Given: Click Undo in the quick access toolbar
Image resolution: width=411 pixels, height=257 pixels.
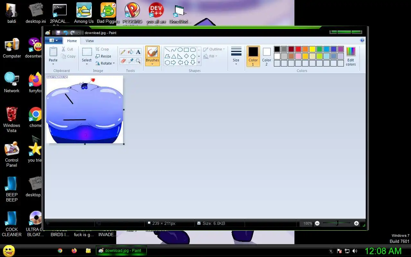Looking at the screenshot, I should click(66, 33).
